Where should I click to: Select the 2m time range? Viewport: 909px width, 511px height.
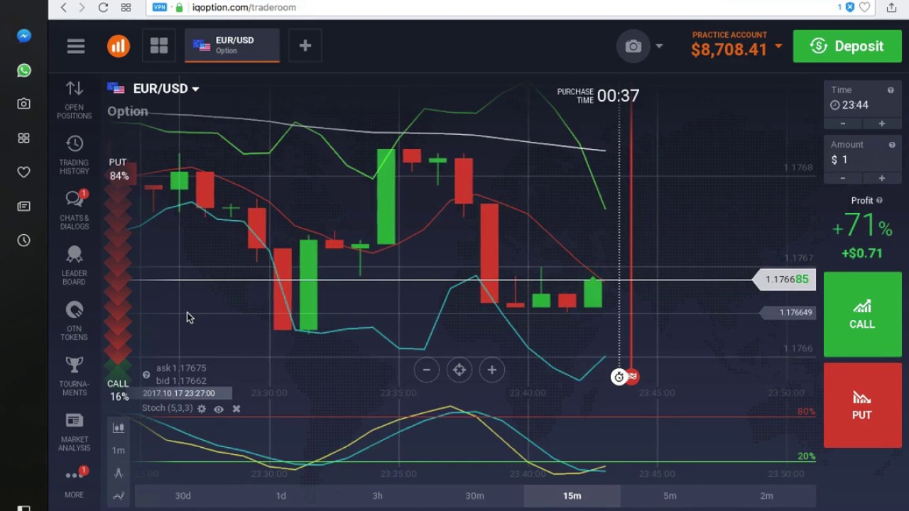pyautogui.click(x=767, y=496)
